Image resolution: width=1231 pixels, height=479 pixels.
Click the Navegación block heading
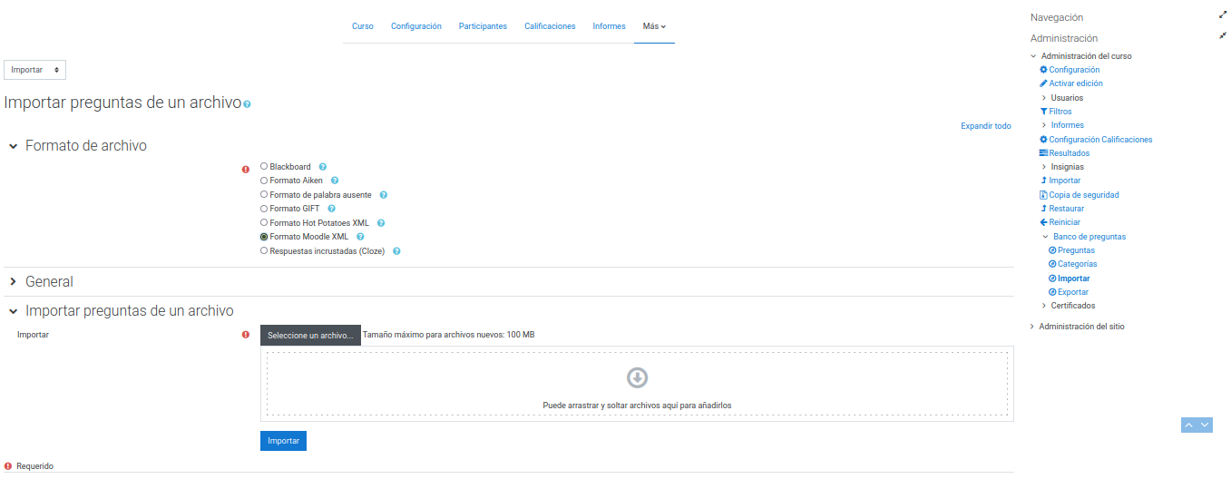coord(1057,17)
